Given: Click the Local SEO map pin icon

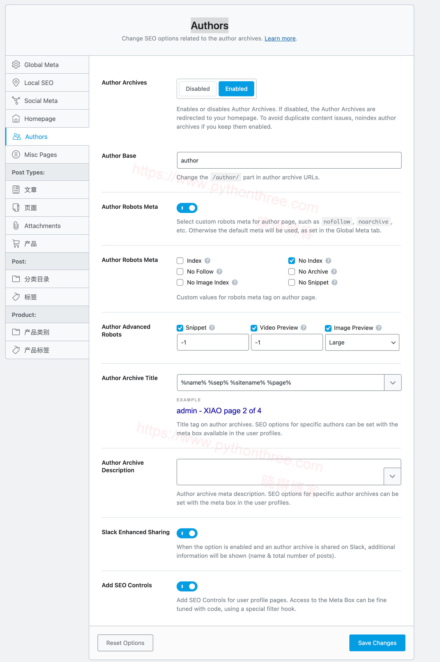Looking at the screenshot, I should click(x=16, y=83).
